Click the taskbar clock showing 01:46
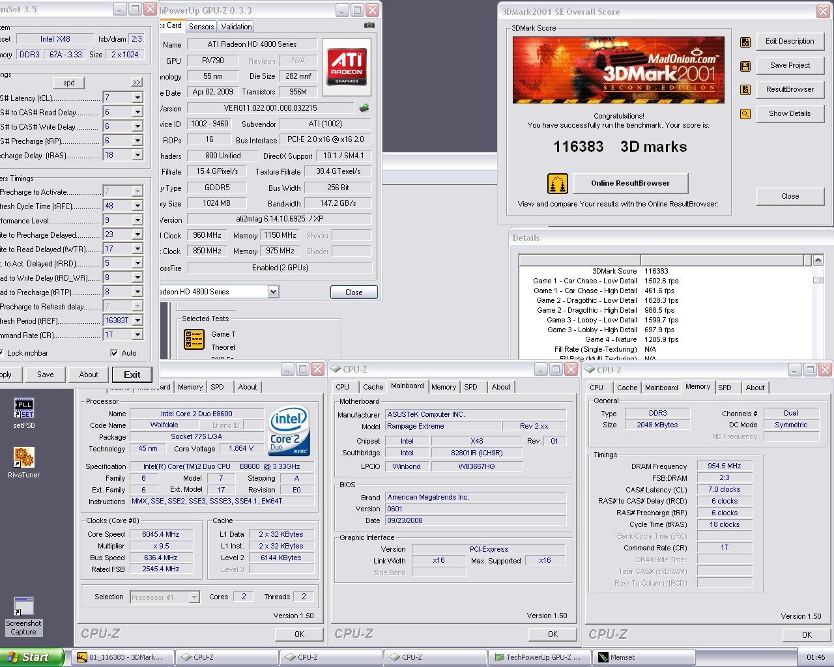The image size is (834, 667). pyautogui.click(x=815, y=657)
